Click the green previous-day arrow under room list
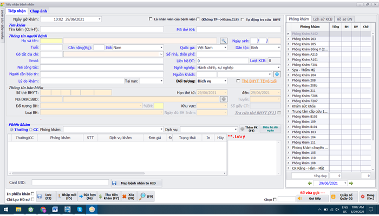 (310, 183)
